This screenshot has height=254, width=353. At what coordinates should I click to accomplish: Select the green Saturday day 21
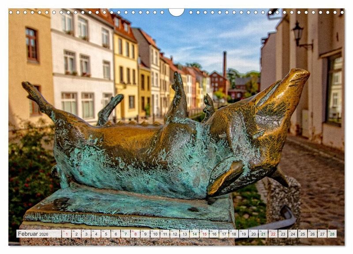click(x=263, y=234)
